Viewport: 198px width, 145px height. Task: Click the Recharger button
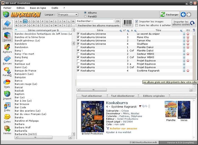click(170, 14)
